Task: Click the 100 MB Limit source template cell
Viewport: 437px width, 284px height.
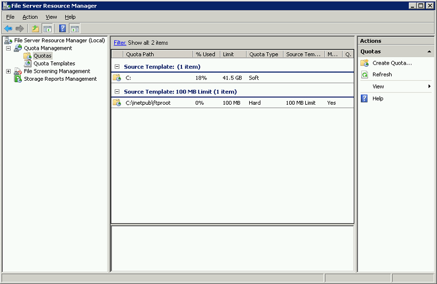Action: tap(301, 103)
